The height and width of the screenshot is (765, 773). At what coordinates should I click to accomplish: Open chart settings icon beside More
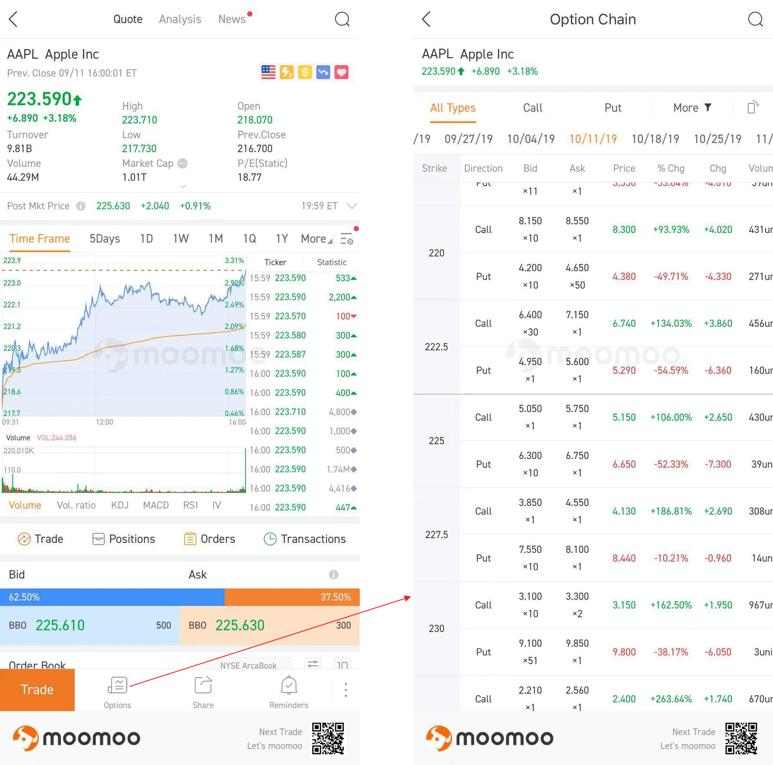[347, 239]
